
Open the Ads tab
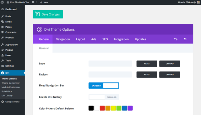[94, 39]
